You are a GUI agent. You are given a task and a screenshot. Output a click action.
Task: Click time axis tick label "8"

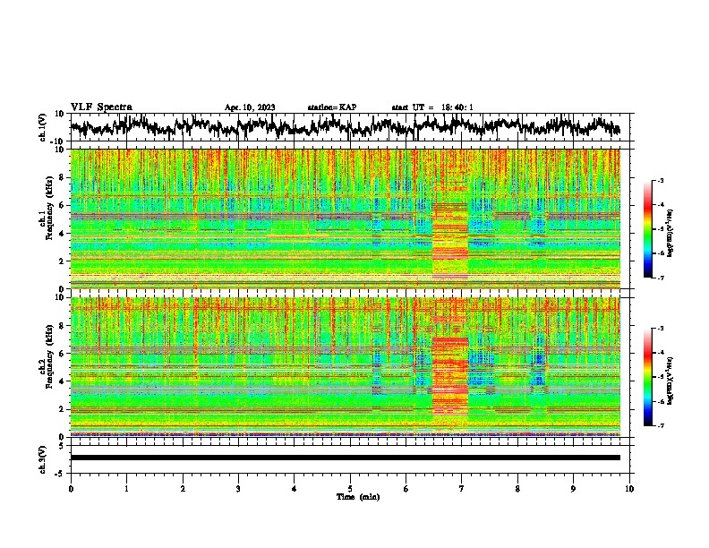(x=517, y=489)
